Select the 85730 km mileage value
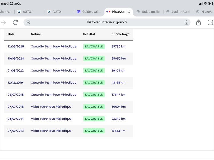 (119, 46)
